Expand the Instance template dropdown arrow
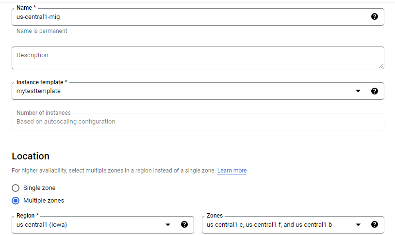The height and width of the screenshot is (235, 395). click(x=358, y=91)
